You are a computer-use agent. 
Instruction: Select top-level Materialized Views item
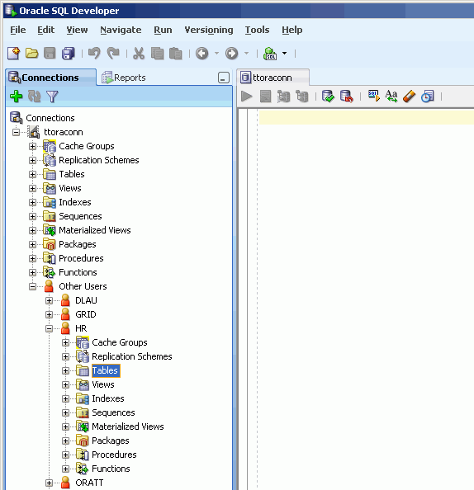click(95, 230)
